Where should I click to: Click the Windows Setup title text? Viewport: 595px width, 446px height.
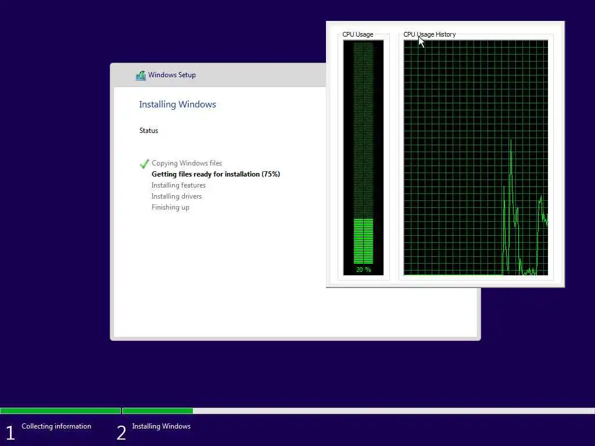coord(172,75)
